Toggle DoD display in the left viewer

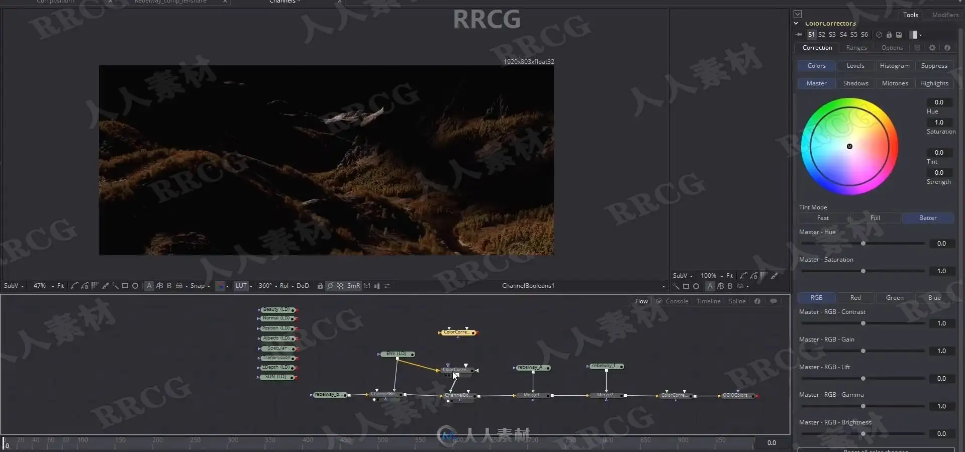(x=303, y=286)
